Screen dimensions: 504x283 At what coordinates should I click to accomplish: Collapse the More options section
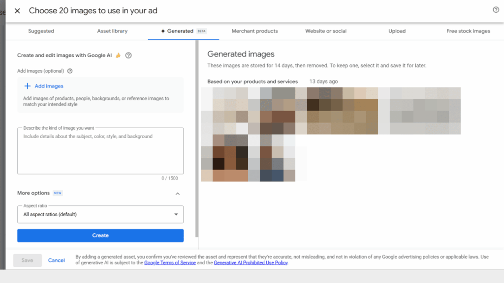(178, 193)
